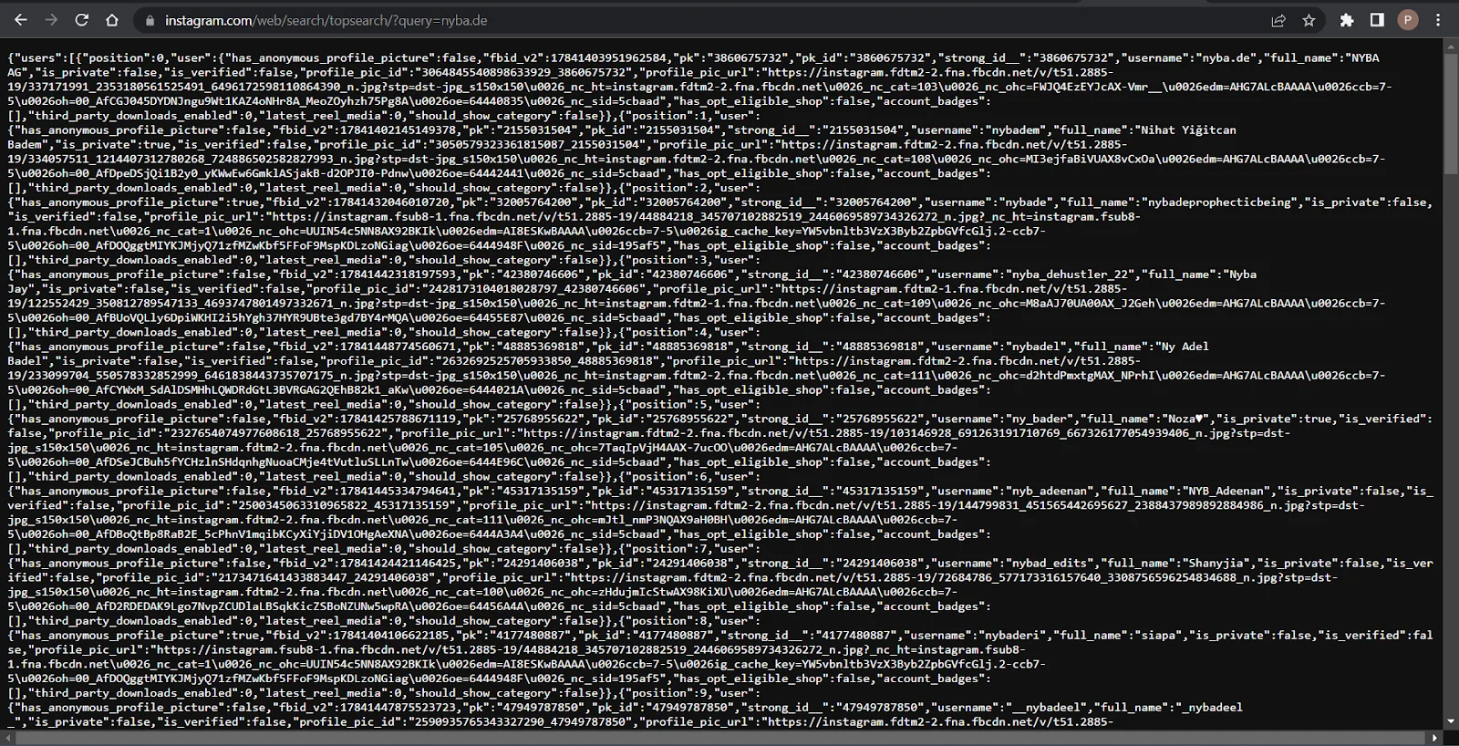Screen dimensions: 1459x746
Task: Open the profile avatar menu
Action: coord(1408,20)
